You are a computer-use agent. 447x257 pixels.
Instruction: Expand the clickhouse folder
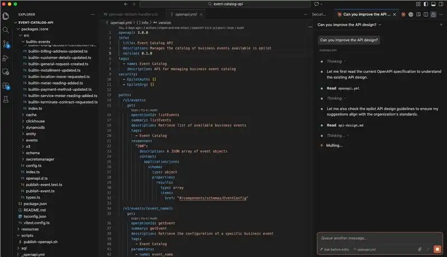pyautogui.click(x=35, y=121)
